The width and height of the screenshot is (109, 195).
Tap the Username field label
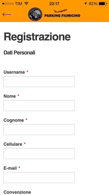14,72
